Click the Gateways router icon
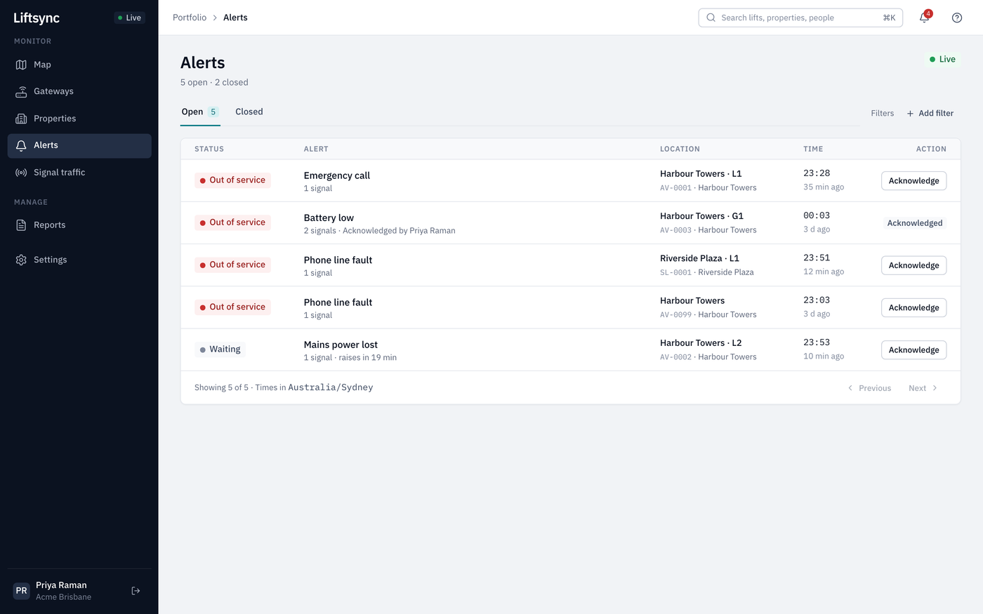Screen dimensions: 983x614 pos(21,91)
